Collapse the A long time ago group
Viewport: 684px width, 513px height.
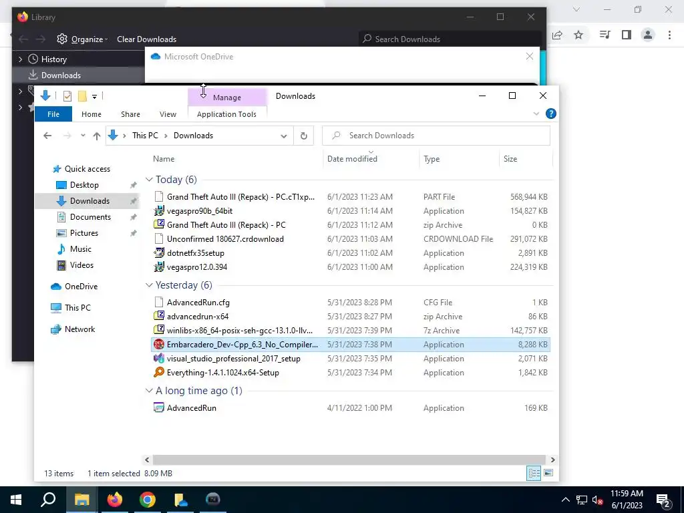[x=149, y=391]
